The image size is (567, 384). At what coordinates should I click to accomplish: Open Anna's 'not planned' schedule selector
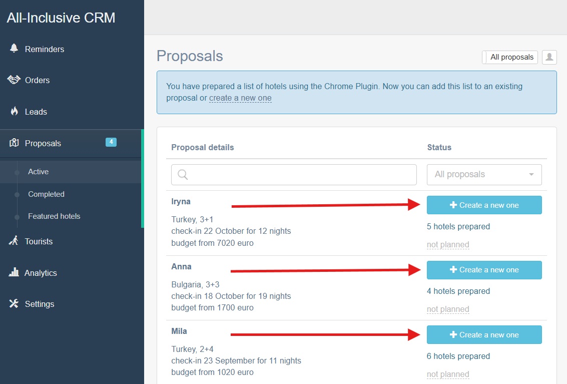(448, 309)
